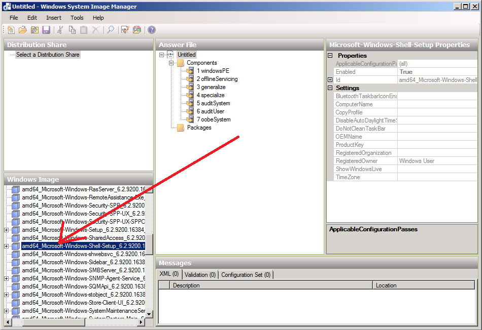Click Select a Distribution Share
The image size is (482, 330).
(48, 55)
